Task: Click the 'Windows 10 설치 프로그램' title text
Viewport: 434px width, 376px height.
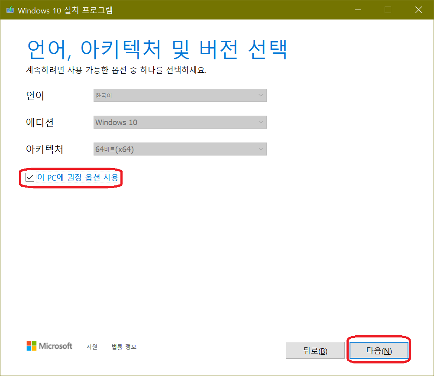Action: [65, 10]
